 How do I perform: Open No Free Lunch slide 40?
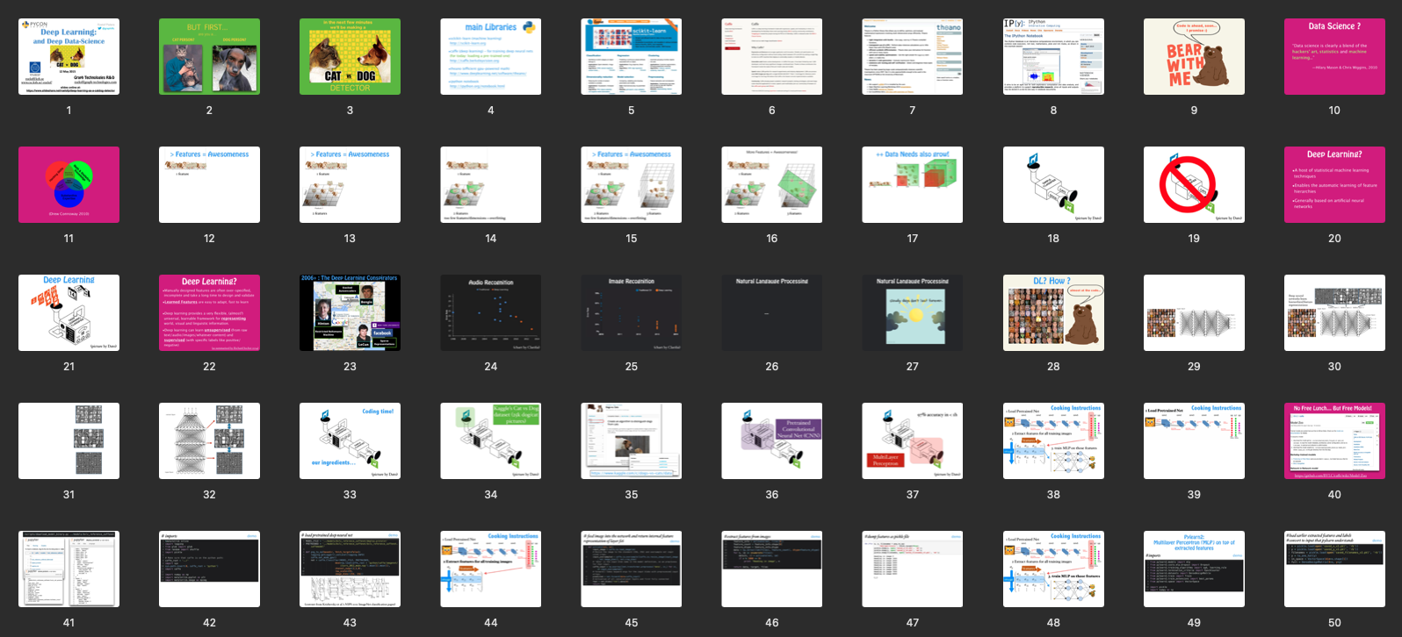pyautogui.click(x=1334, y=440)
